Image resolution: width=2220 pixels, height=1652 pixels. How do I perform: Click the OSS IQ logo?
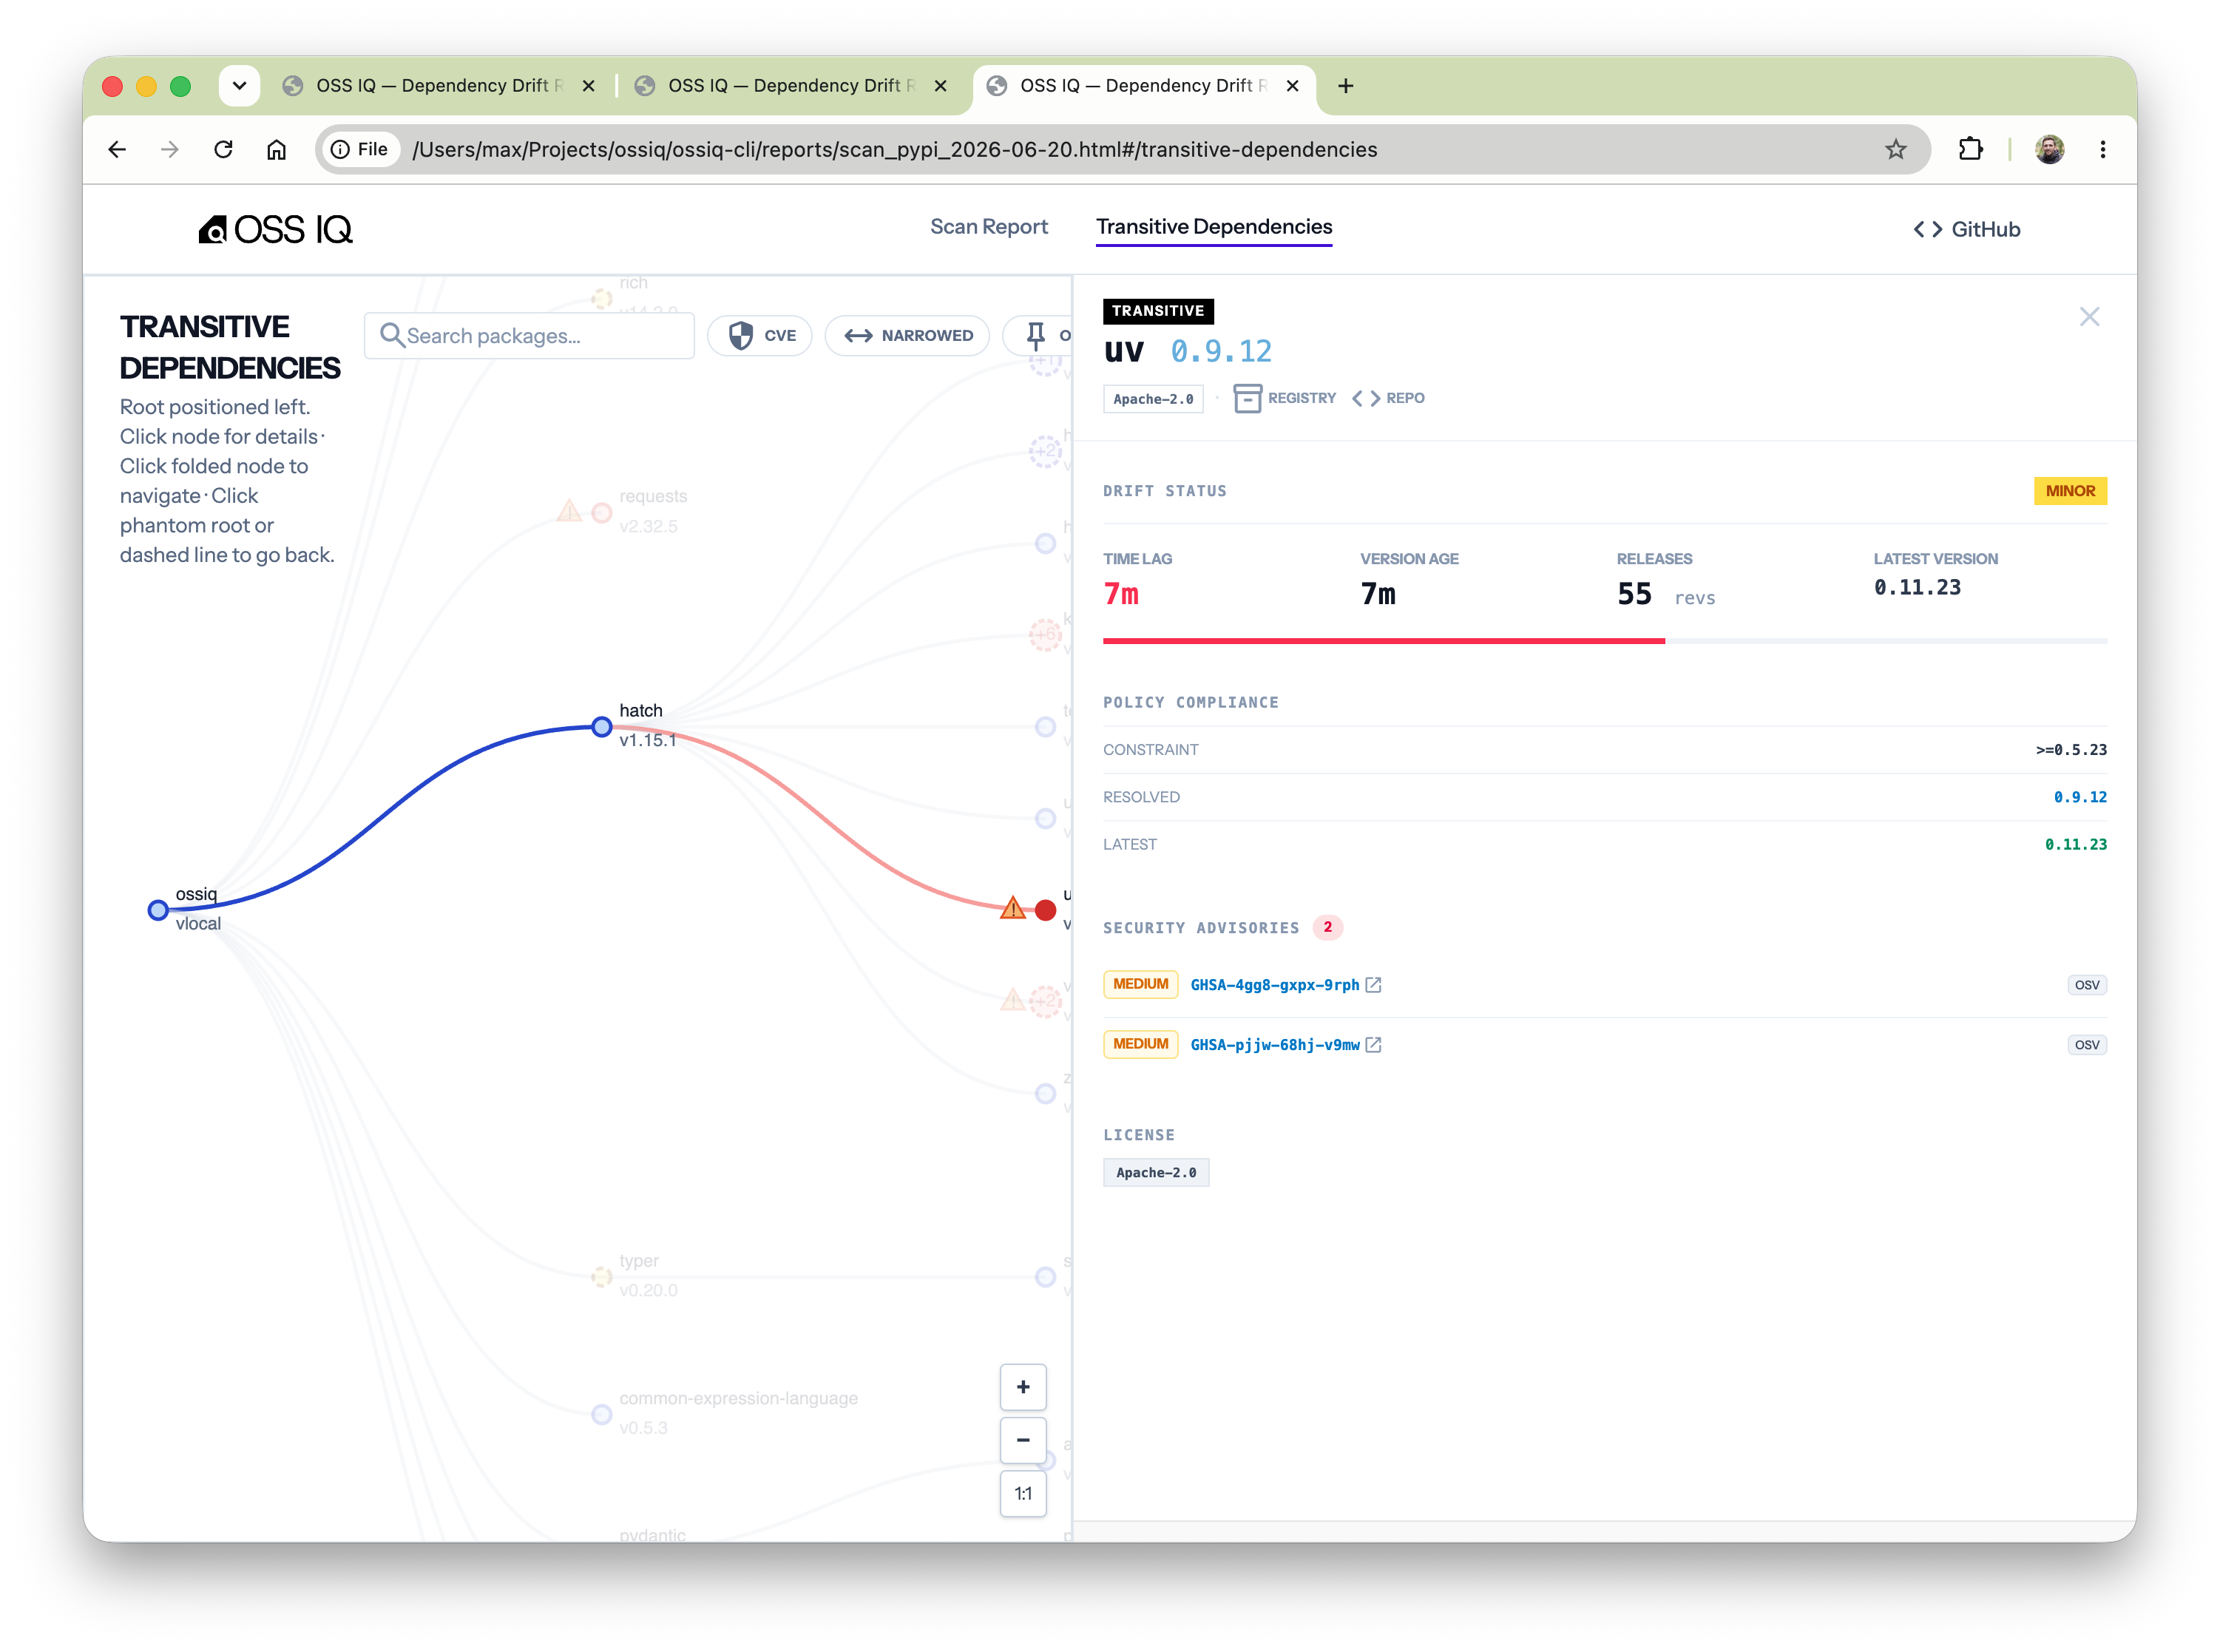tap(275, 229)
